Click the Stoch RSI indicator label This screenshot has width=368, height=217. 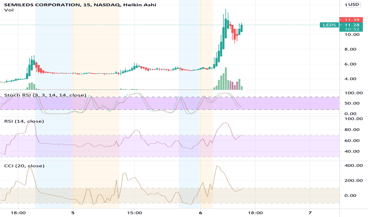[x=45, y=95]
